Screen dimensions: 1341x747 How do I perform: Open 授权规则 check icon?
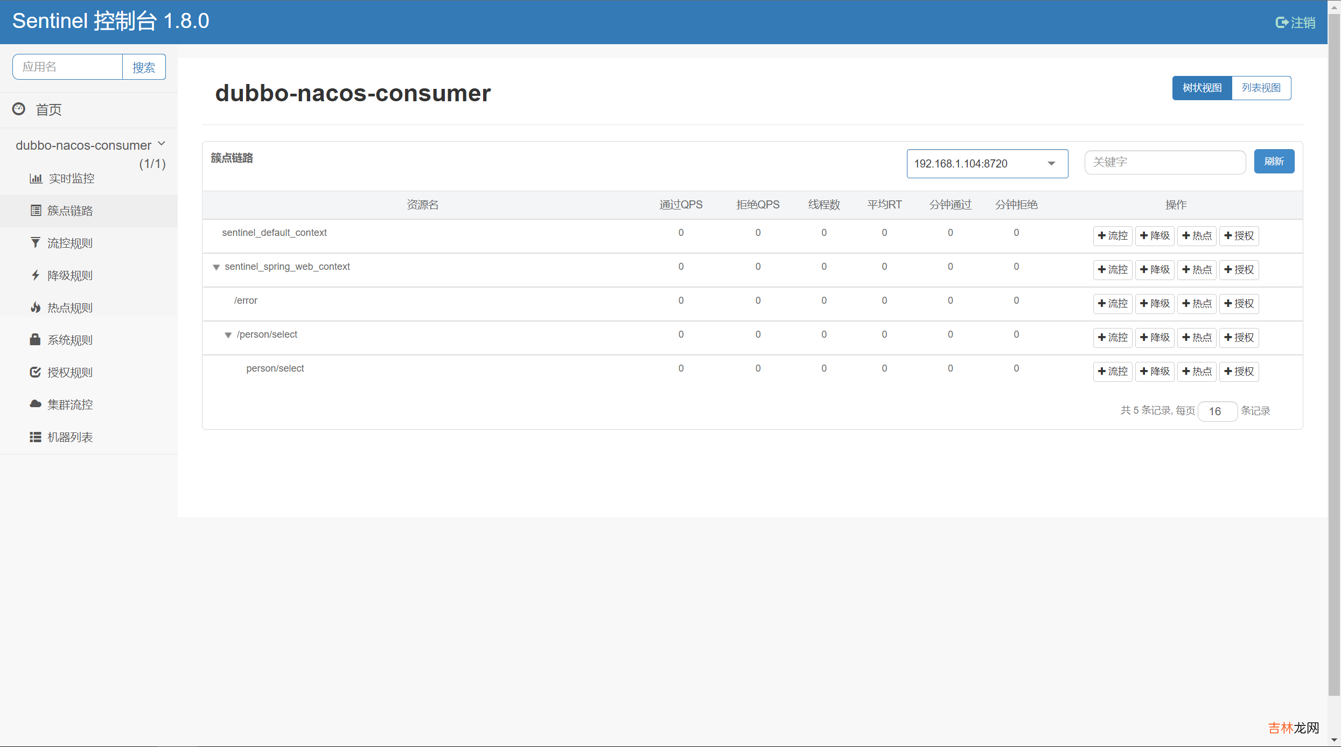coord(36,372)
